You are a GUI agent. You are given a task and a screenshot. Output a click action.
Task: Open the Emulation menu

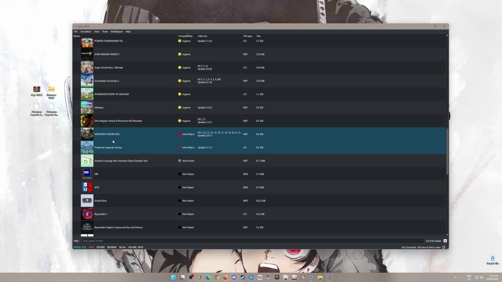86,32
